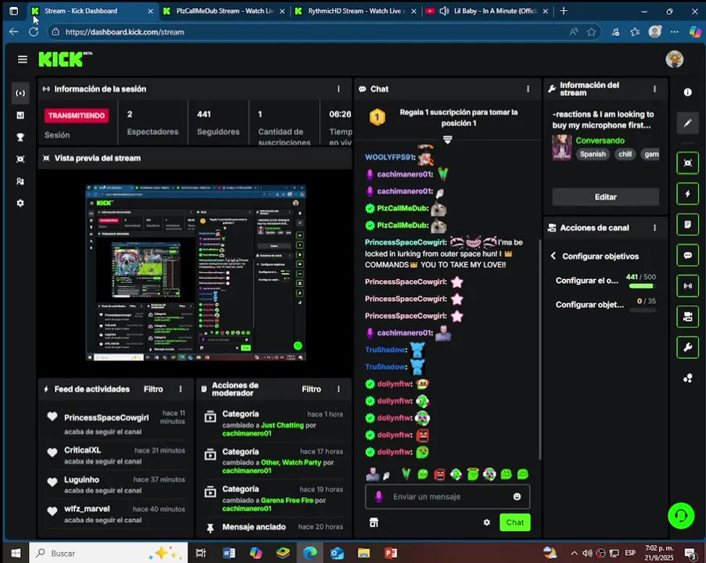
Task: Open the trophy achievements icon in sidebar
Action: point(20,138)
